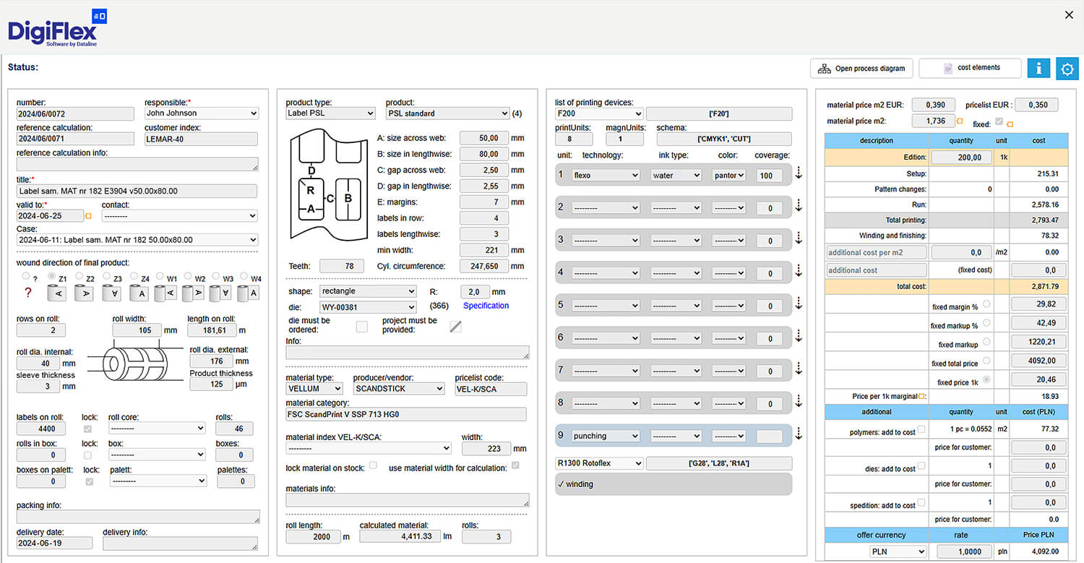The height and width of the screenshot is (563, 1084).
Task: Expand the product dropdown PSL standard
Action: pyautogui.click(x=447, y=113)
